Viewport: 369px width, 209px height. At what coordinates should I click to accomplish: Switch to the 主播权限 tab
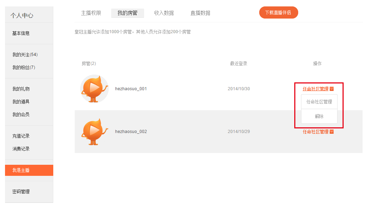[91, 13]
